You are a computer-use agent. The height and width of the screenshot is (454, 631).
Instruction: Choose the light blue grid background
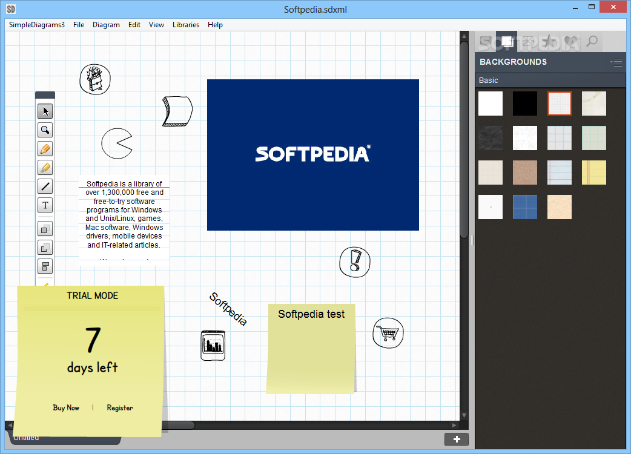560,138
